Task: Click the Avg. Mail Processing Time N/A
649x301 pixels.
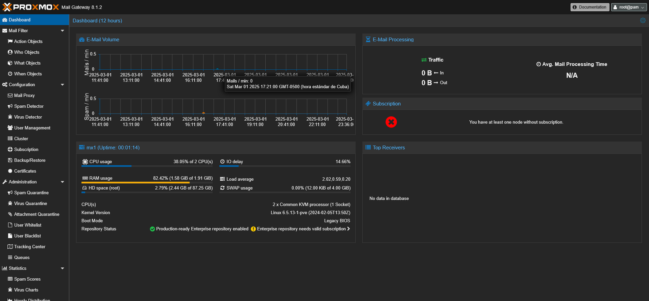Action: 572,75
